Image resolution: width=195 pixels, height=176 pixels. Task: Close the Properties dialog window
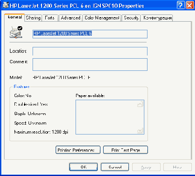[190, 5]
